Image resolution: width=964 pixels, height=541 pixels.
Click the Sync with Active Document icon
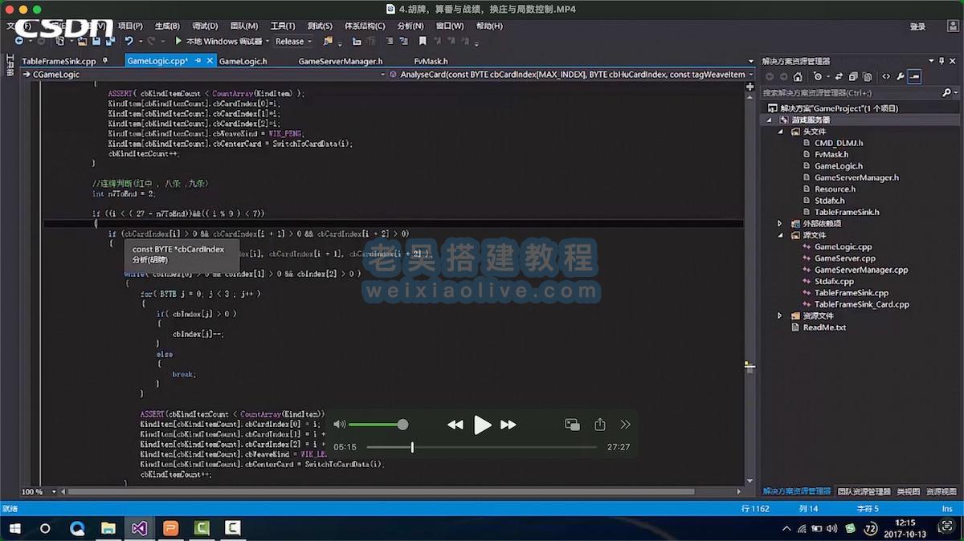coord(839,77)
